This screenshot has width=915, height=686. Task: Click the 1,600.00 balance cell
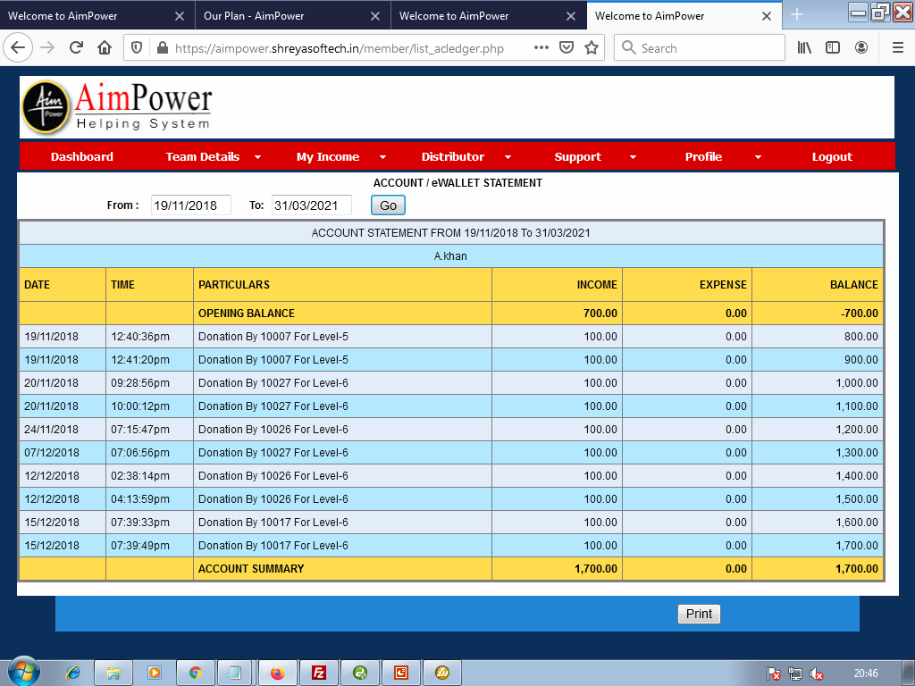click(x=817, y=522)
